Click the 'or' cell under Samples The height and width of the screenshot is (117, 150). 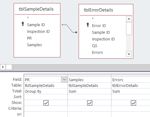pos(90,114)
